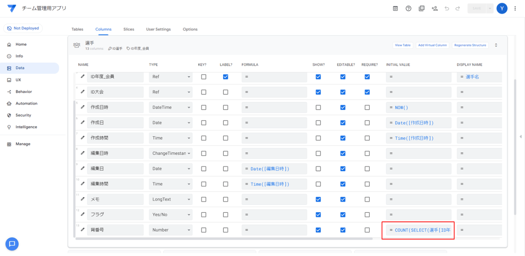Open TYPE dropdown for 編集日時 (ChangeTimestamp)
The image size is (525, 256).
171,154
